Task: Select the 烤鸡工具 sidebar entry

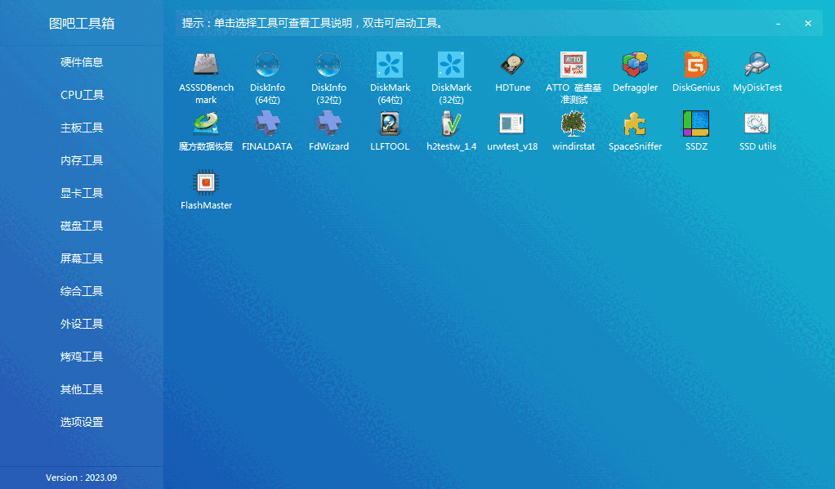Action: pos(82,356)
